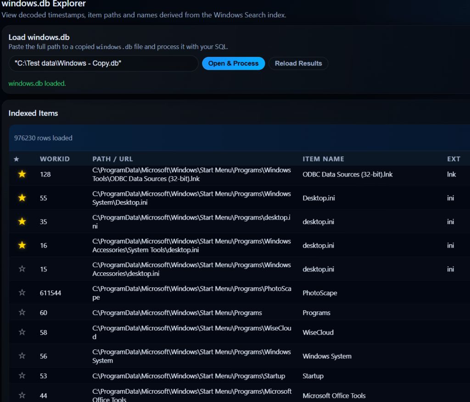Select the PhotoScape item name cell
The width and height of the screenshot is (470, 402).
[x=319, y=293]
